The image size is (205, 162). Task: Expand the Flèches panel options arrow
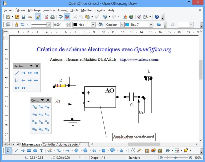(31, 66)
